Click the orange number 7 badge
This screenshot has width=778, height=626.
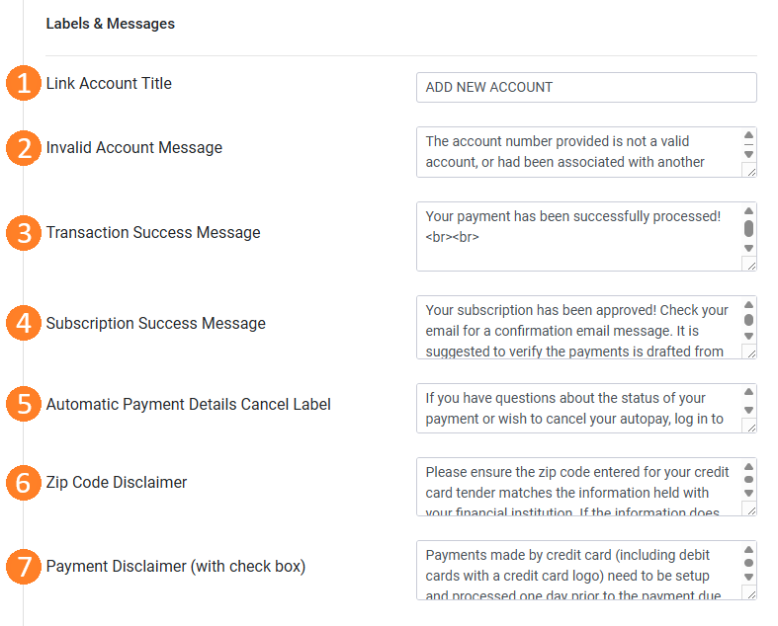tap(24, 567)
